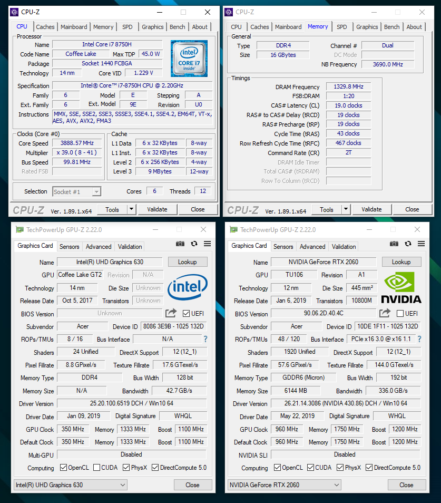Image resolution: width=441 pixels, height=503 pixels.
Task: Toggle OpenCL checkbox in RTX 2060 GPU-Z
Action: pos(277,467)
